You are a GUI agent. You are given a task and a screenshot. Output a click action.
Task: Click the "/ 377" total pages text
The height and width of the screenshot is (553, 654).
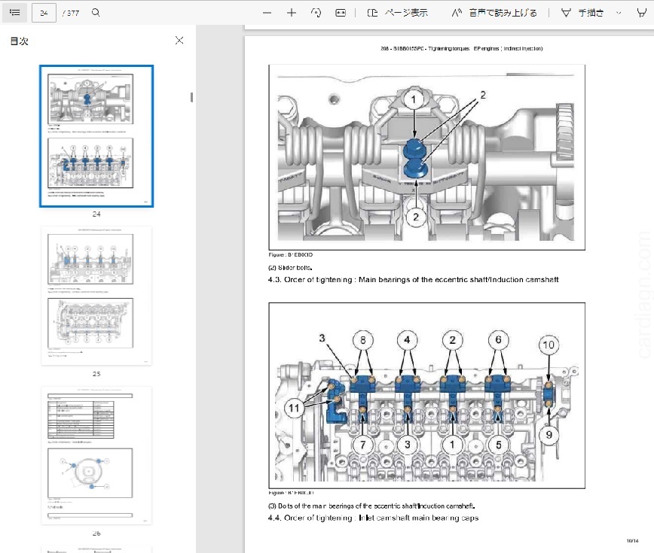(x=71, y=13)
